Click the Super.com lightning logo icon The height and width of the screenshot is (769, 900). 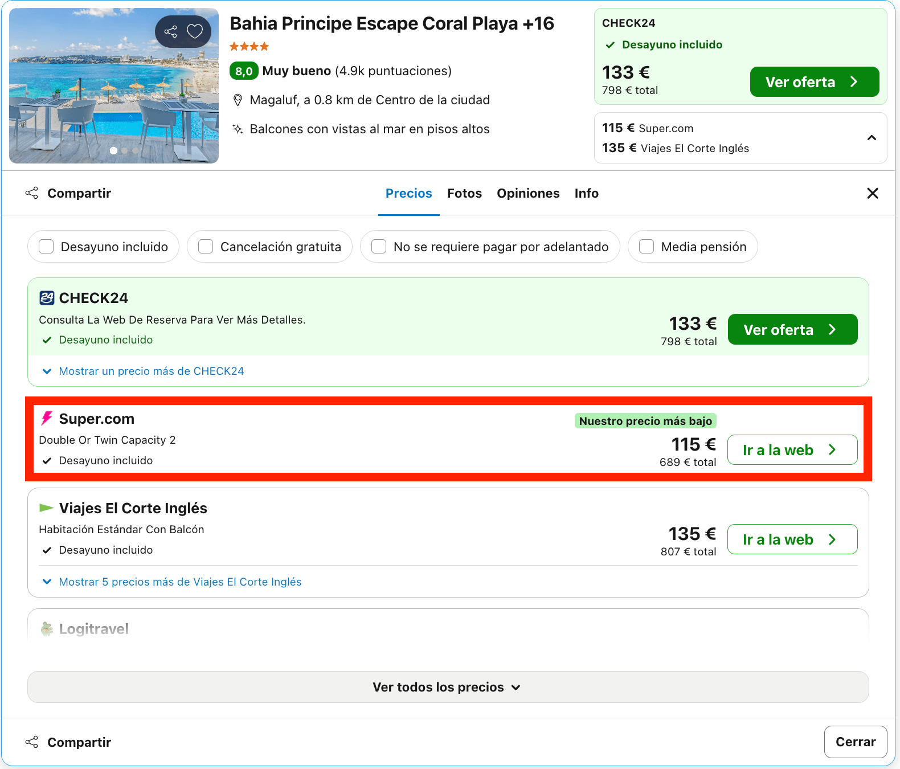[x=47, y=419]
